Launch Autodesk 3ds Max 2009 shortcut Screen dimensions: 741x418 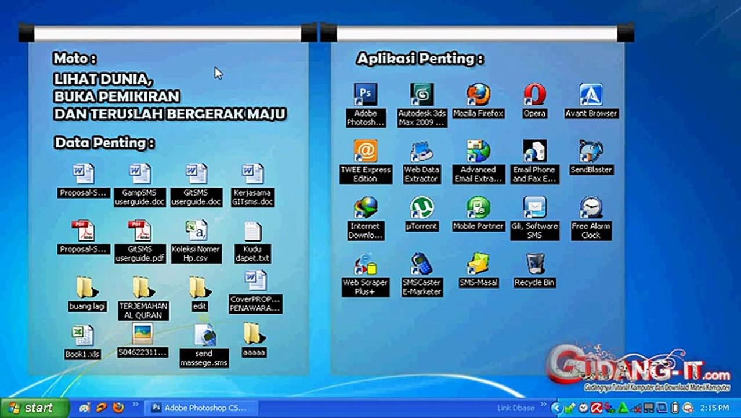tap(422, 105)
